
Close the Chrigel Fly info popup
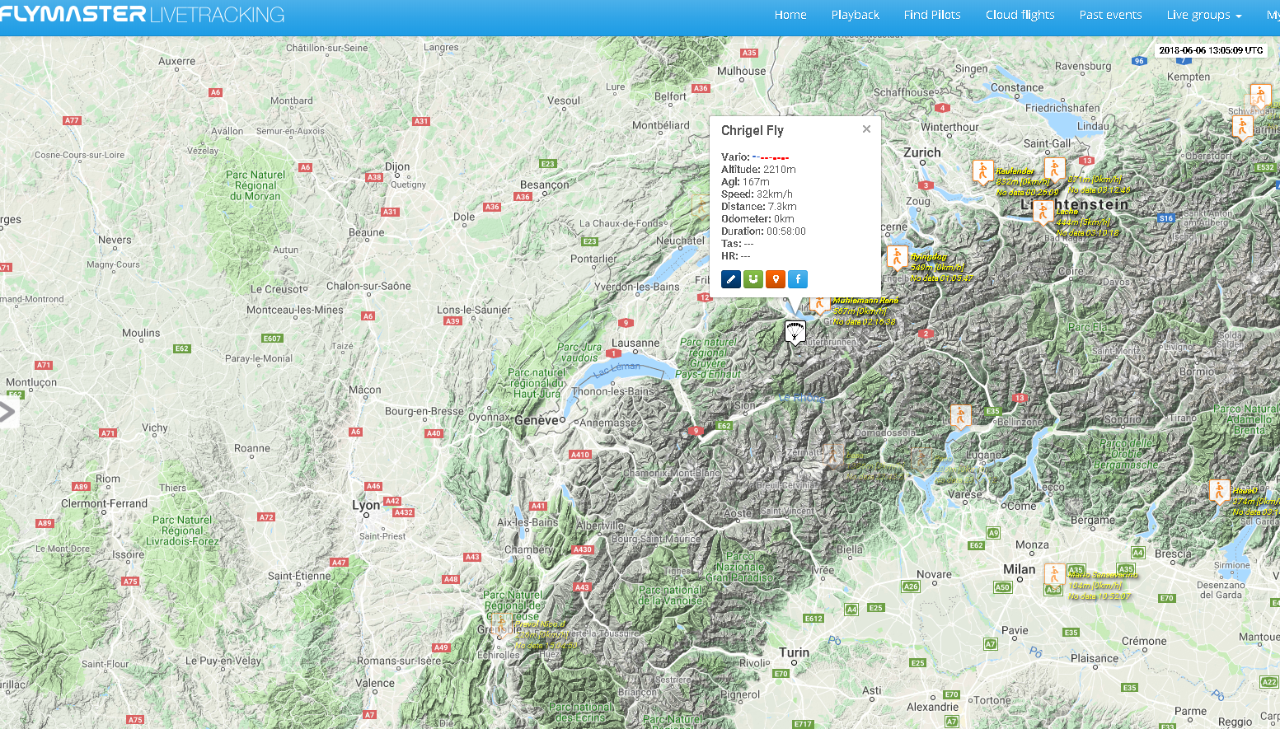(x=866, y=129)
